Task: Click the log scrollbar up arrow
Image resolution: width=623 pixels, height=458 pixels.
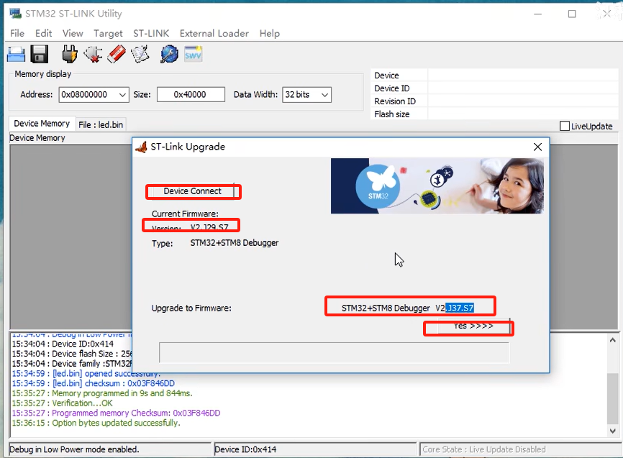Action: click(x=613, y=340)
